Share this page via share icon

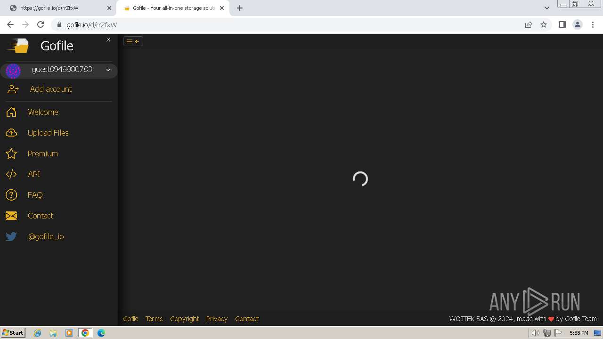point(529,24)
